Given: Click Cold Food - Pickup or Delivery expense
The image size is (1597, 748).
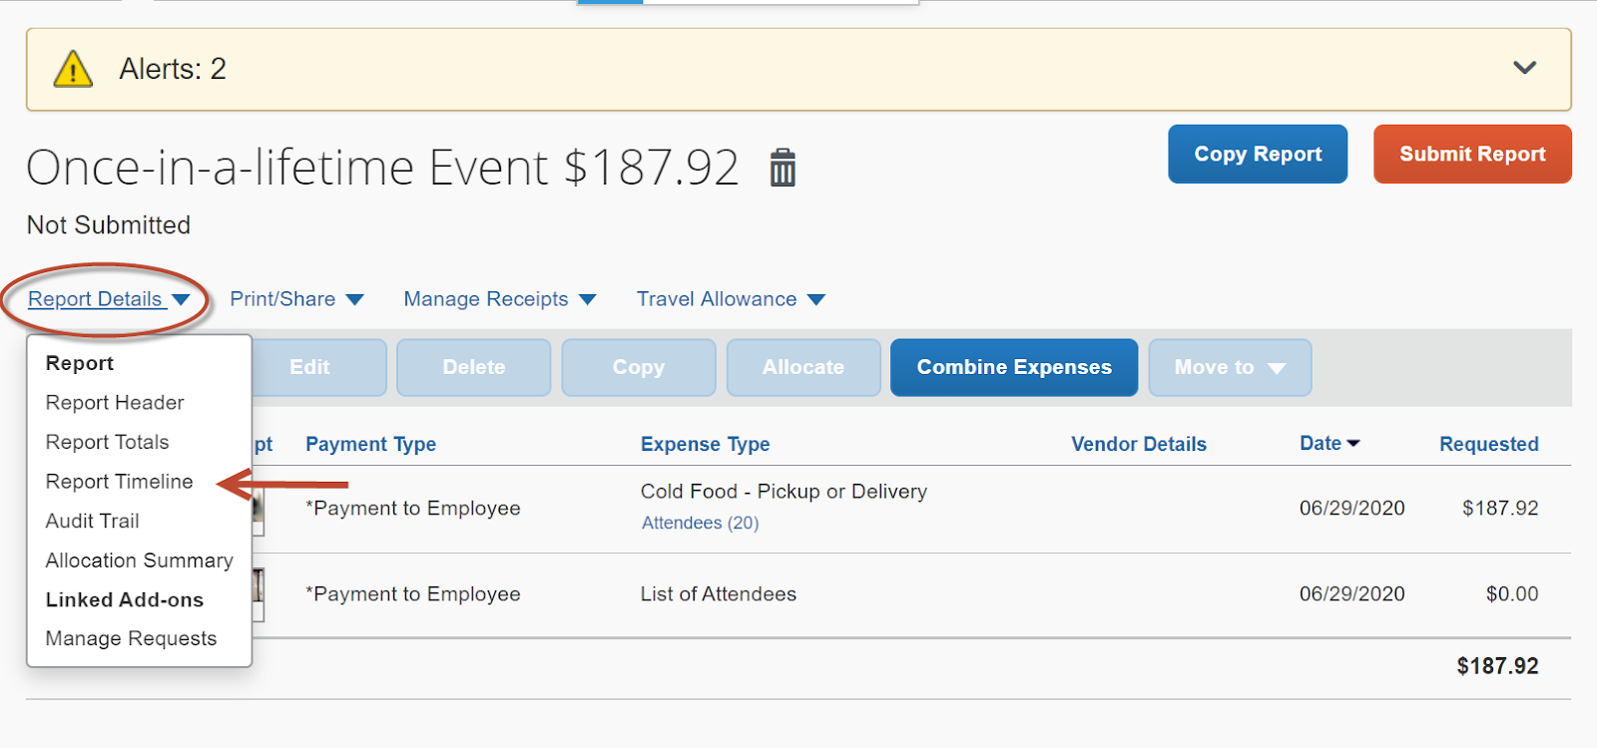Looking at the screenshot, I should [x=784, y=492].
